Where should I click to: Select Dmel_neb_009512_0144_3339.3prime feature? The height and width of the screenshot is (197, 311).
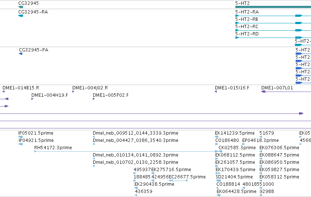click(136, 133)
